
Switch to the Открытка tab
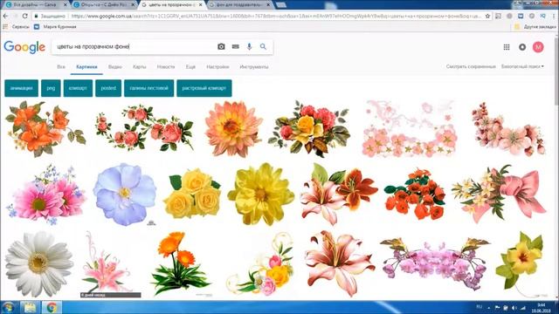click(103, 5)
